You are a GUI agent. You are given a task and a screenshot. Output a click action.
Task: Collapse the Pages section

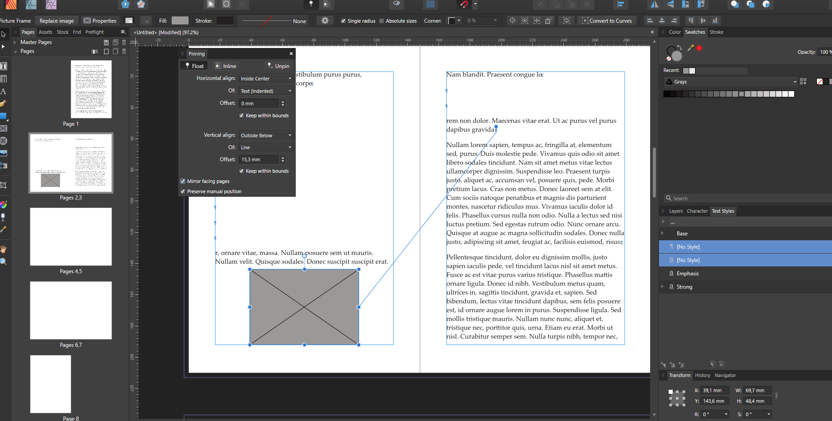pyautogui.click(x=15, y=51)
